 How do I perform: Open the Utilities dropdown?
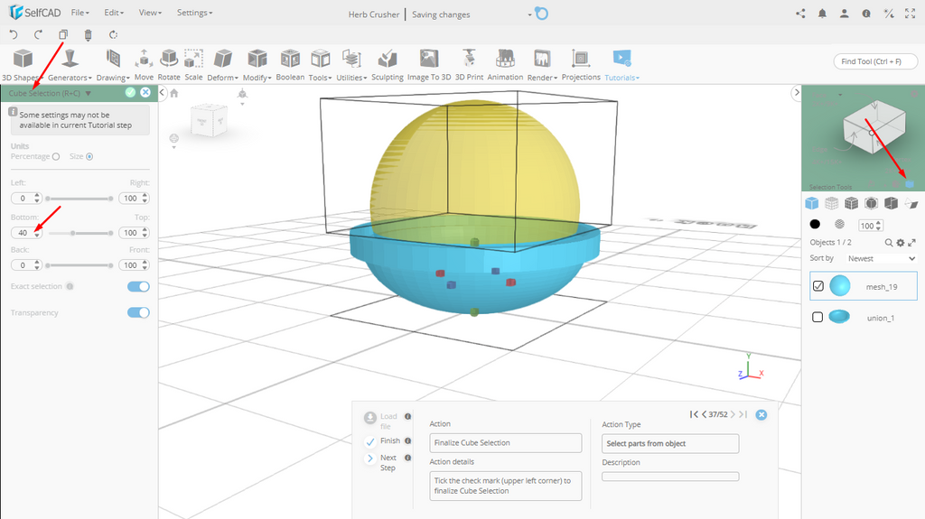click(351, 65)
